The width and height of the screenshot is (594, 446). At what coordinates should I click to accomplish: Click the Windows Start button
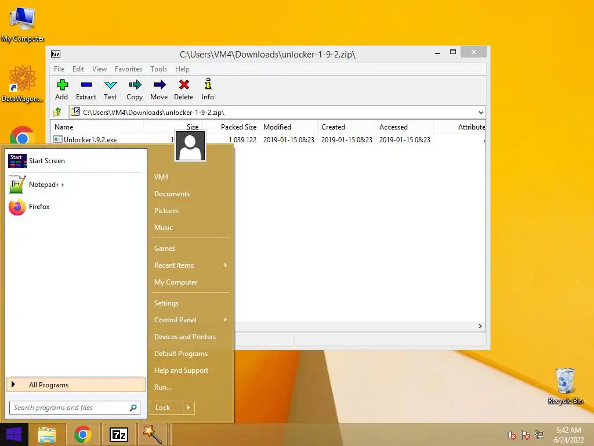pos(14,434)
